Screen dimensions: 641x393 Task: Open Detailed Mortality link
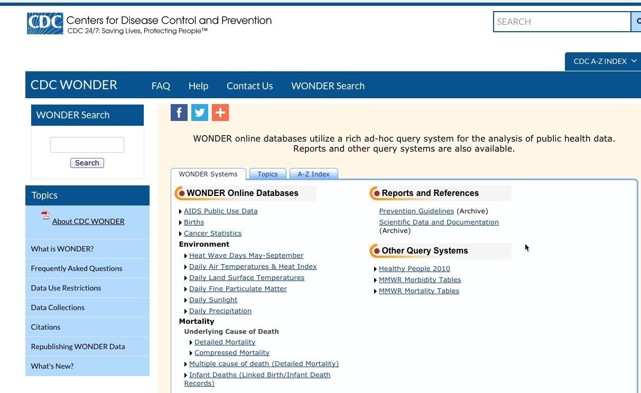(225, 342)
